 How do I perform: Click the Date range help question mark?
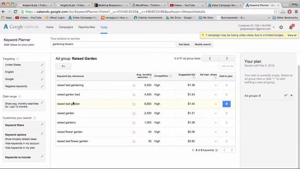20,97
